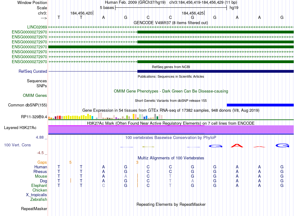
Task: Click the ---> sequence direction arrow label
Action: (x=44, y=18)
